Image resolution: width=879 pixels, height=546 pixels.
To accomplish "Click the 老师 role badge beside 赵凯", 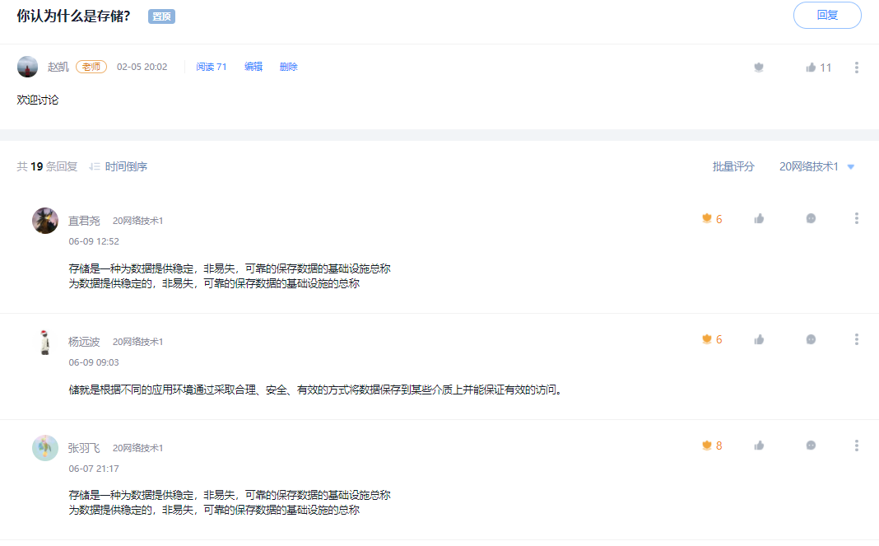I will [91, 67].
